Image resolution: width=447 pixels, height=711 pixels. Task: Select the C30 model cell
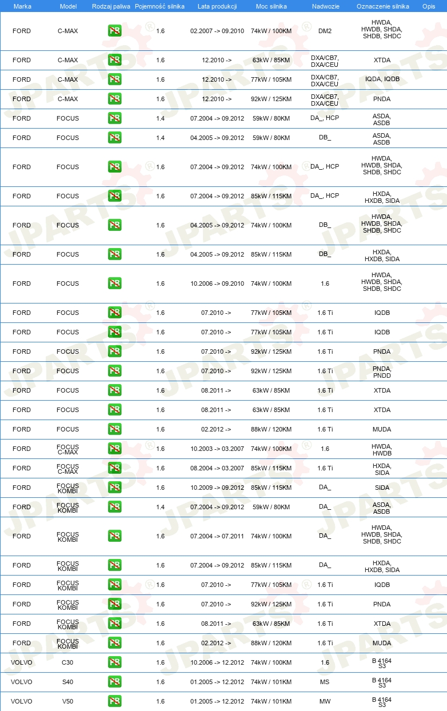click(67, 662)
